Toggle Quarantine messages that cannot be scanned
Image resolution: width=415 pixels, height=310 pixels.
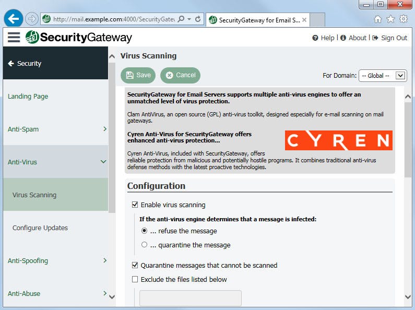click(135, 265)
